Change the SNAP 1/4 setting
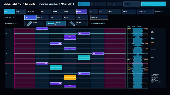 129,11
